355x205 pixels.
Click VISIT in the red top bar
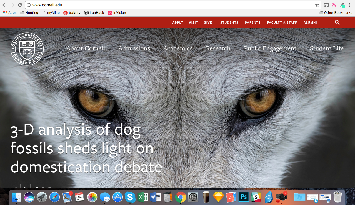click(193, 22)
